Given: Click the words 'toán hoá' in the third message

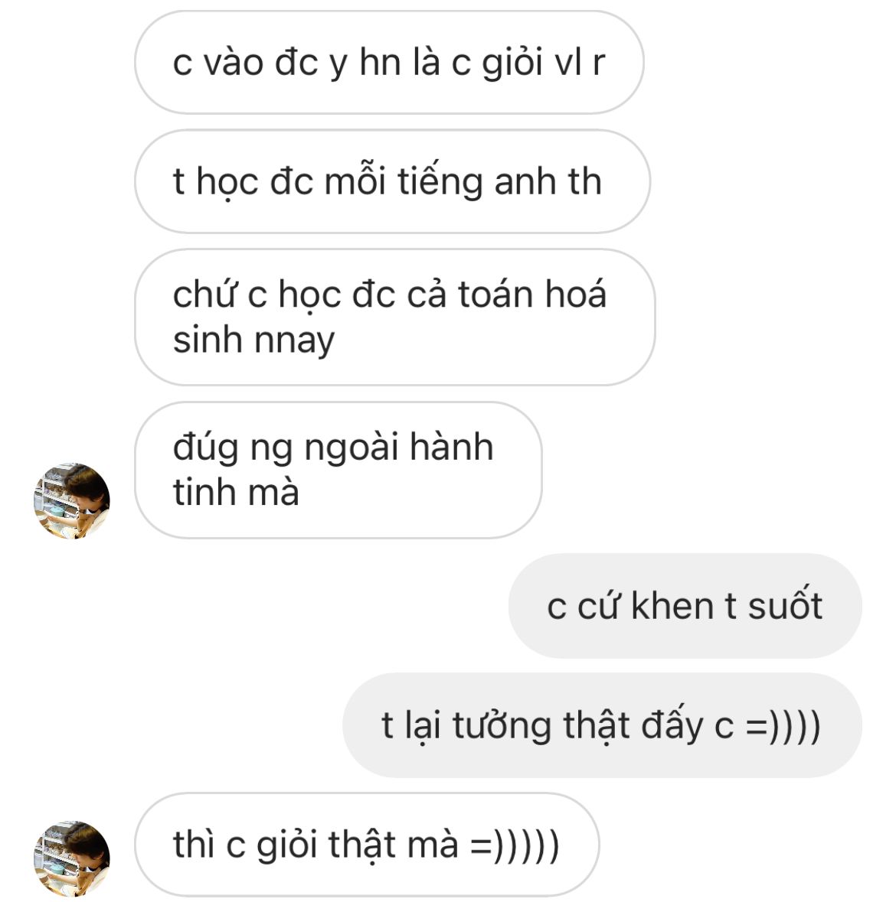Looking at the screenshot, I should (532, 295).
